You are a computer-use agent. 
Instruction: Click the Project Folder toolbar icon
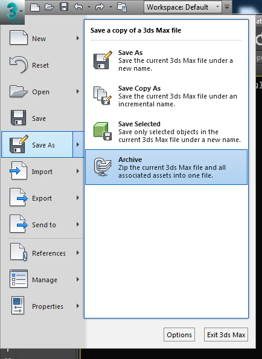coord(122,7)
